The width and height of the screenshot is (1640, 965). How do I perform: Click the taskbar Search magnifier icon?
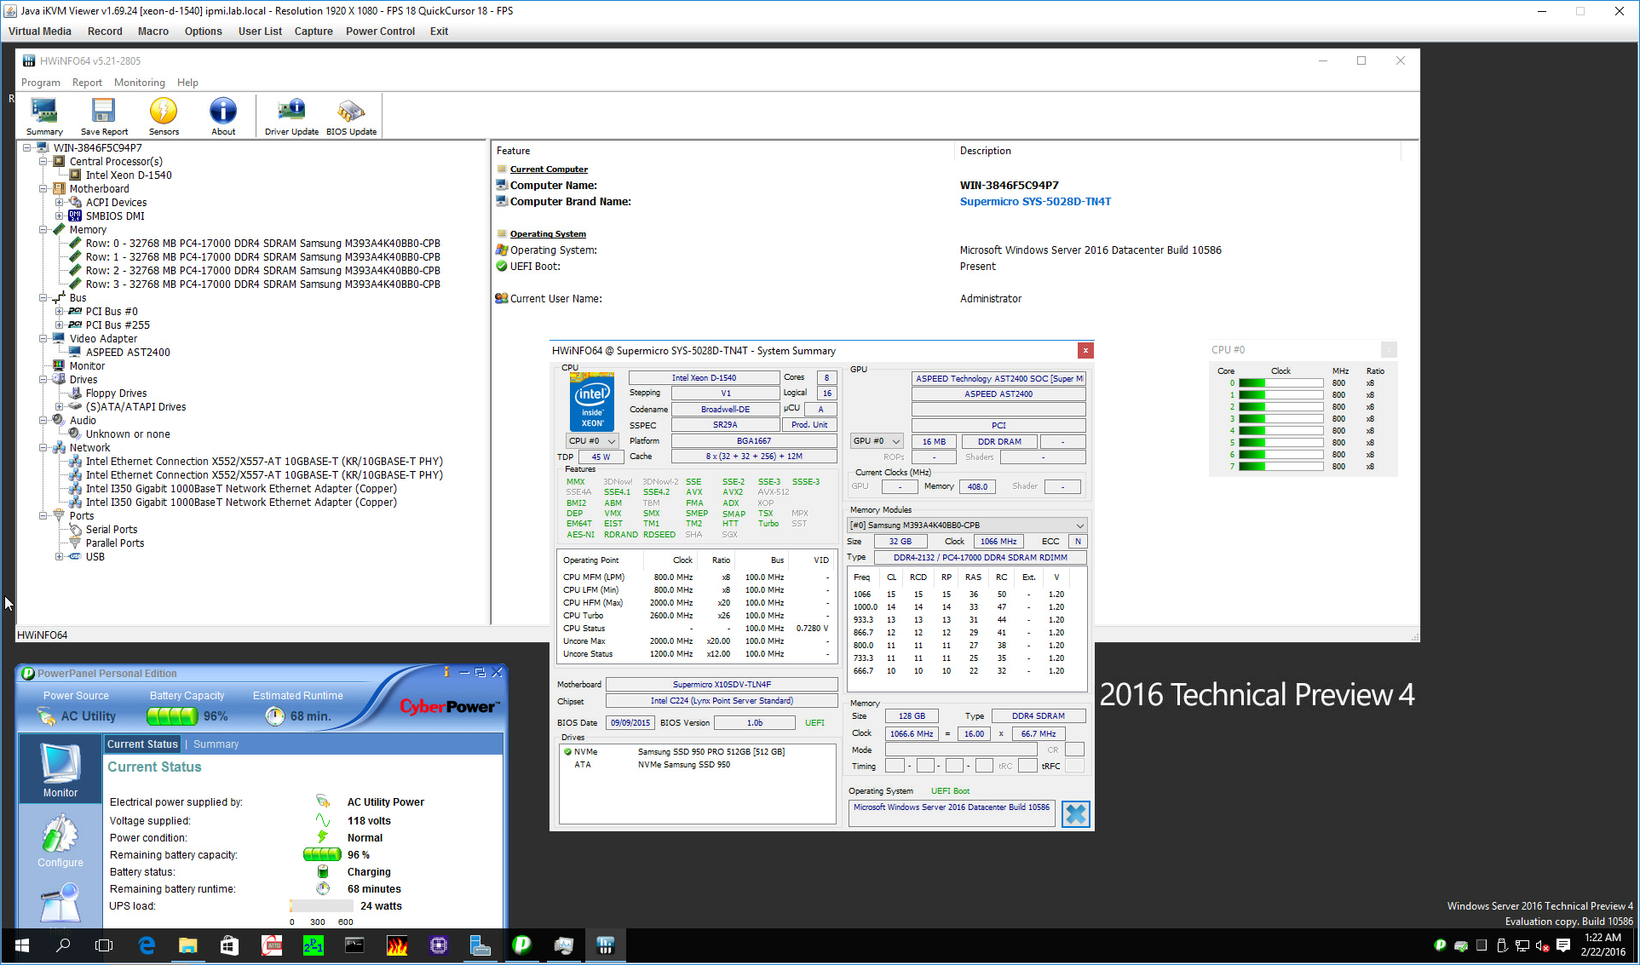point(63,945)
